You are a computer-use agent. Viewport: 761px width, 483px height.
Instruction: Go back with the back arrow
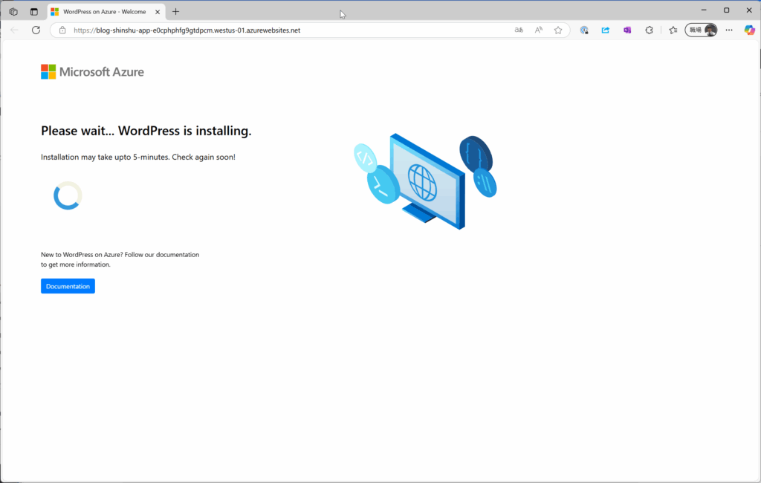(15, 30)
